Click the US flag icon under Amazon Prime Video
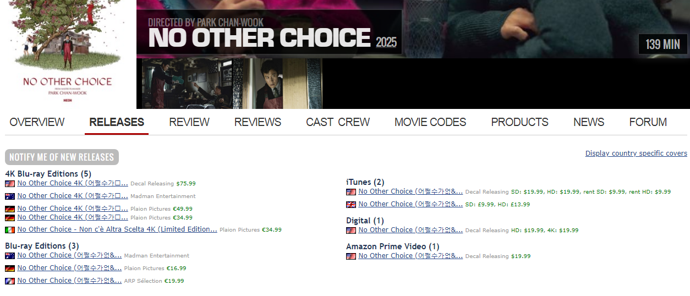This screenshot has width=690, height=296. click(x=351, y=256)
